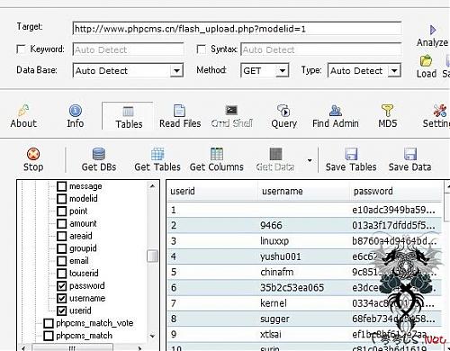Screen dimensions: 450x351
Task: Check the amount column checkbox
Action: tap(61, 223)
